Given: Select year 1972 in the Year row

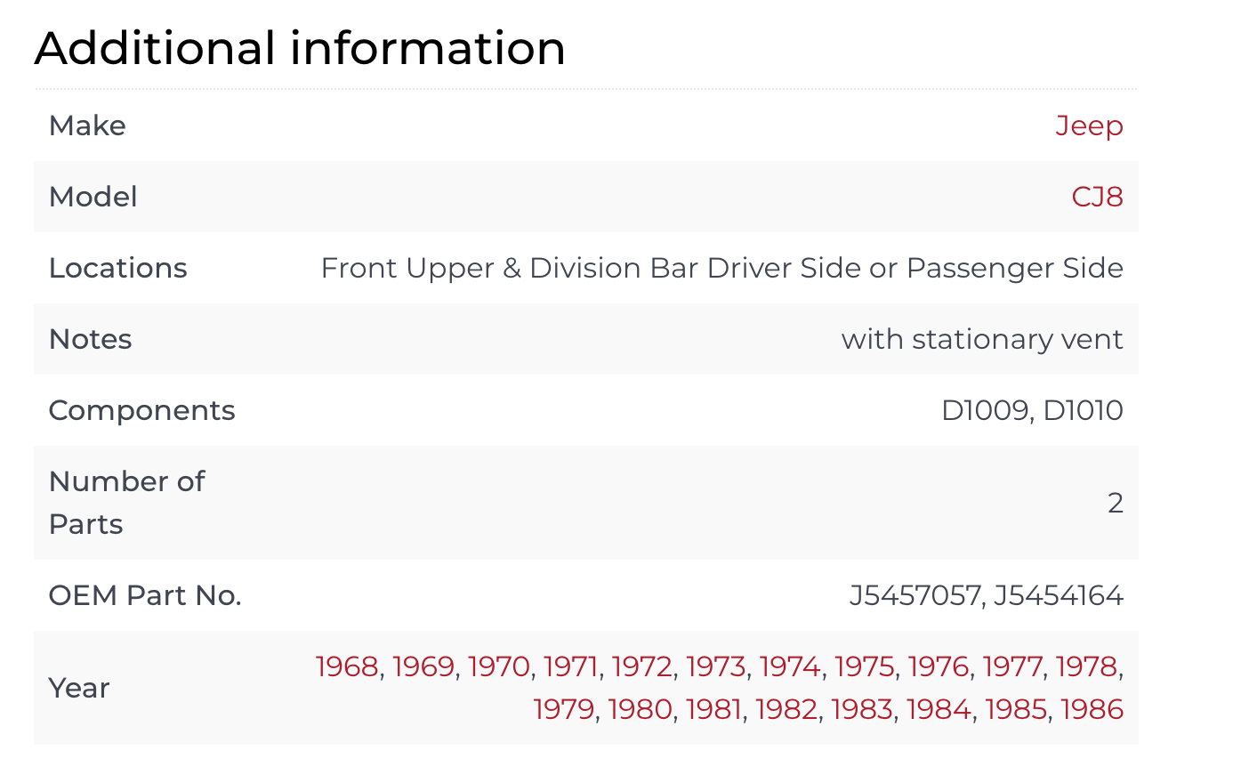Looking at the screenshot, I should click(x=641, y=666).
